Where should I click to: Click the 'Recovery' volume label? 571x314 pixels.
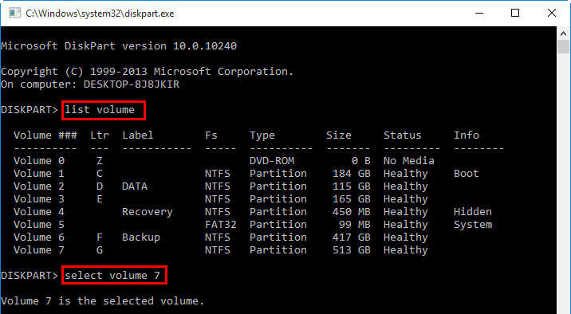148,212
